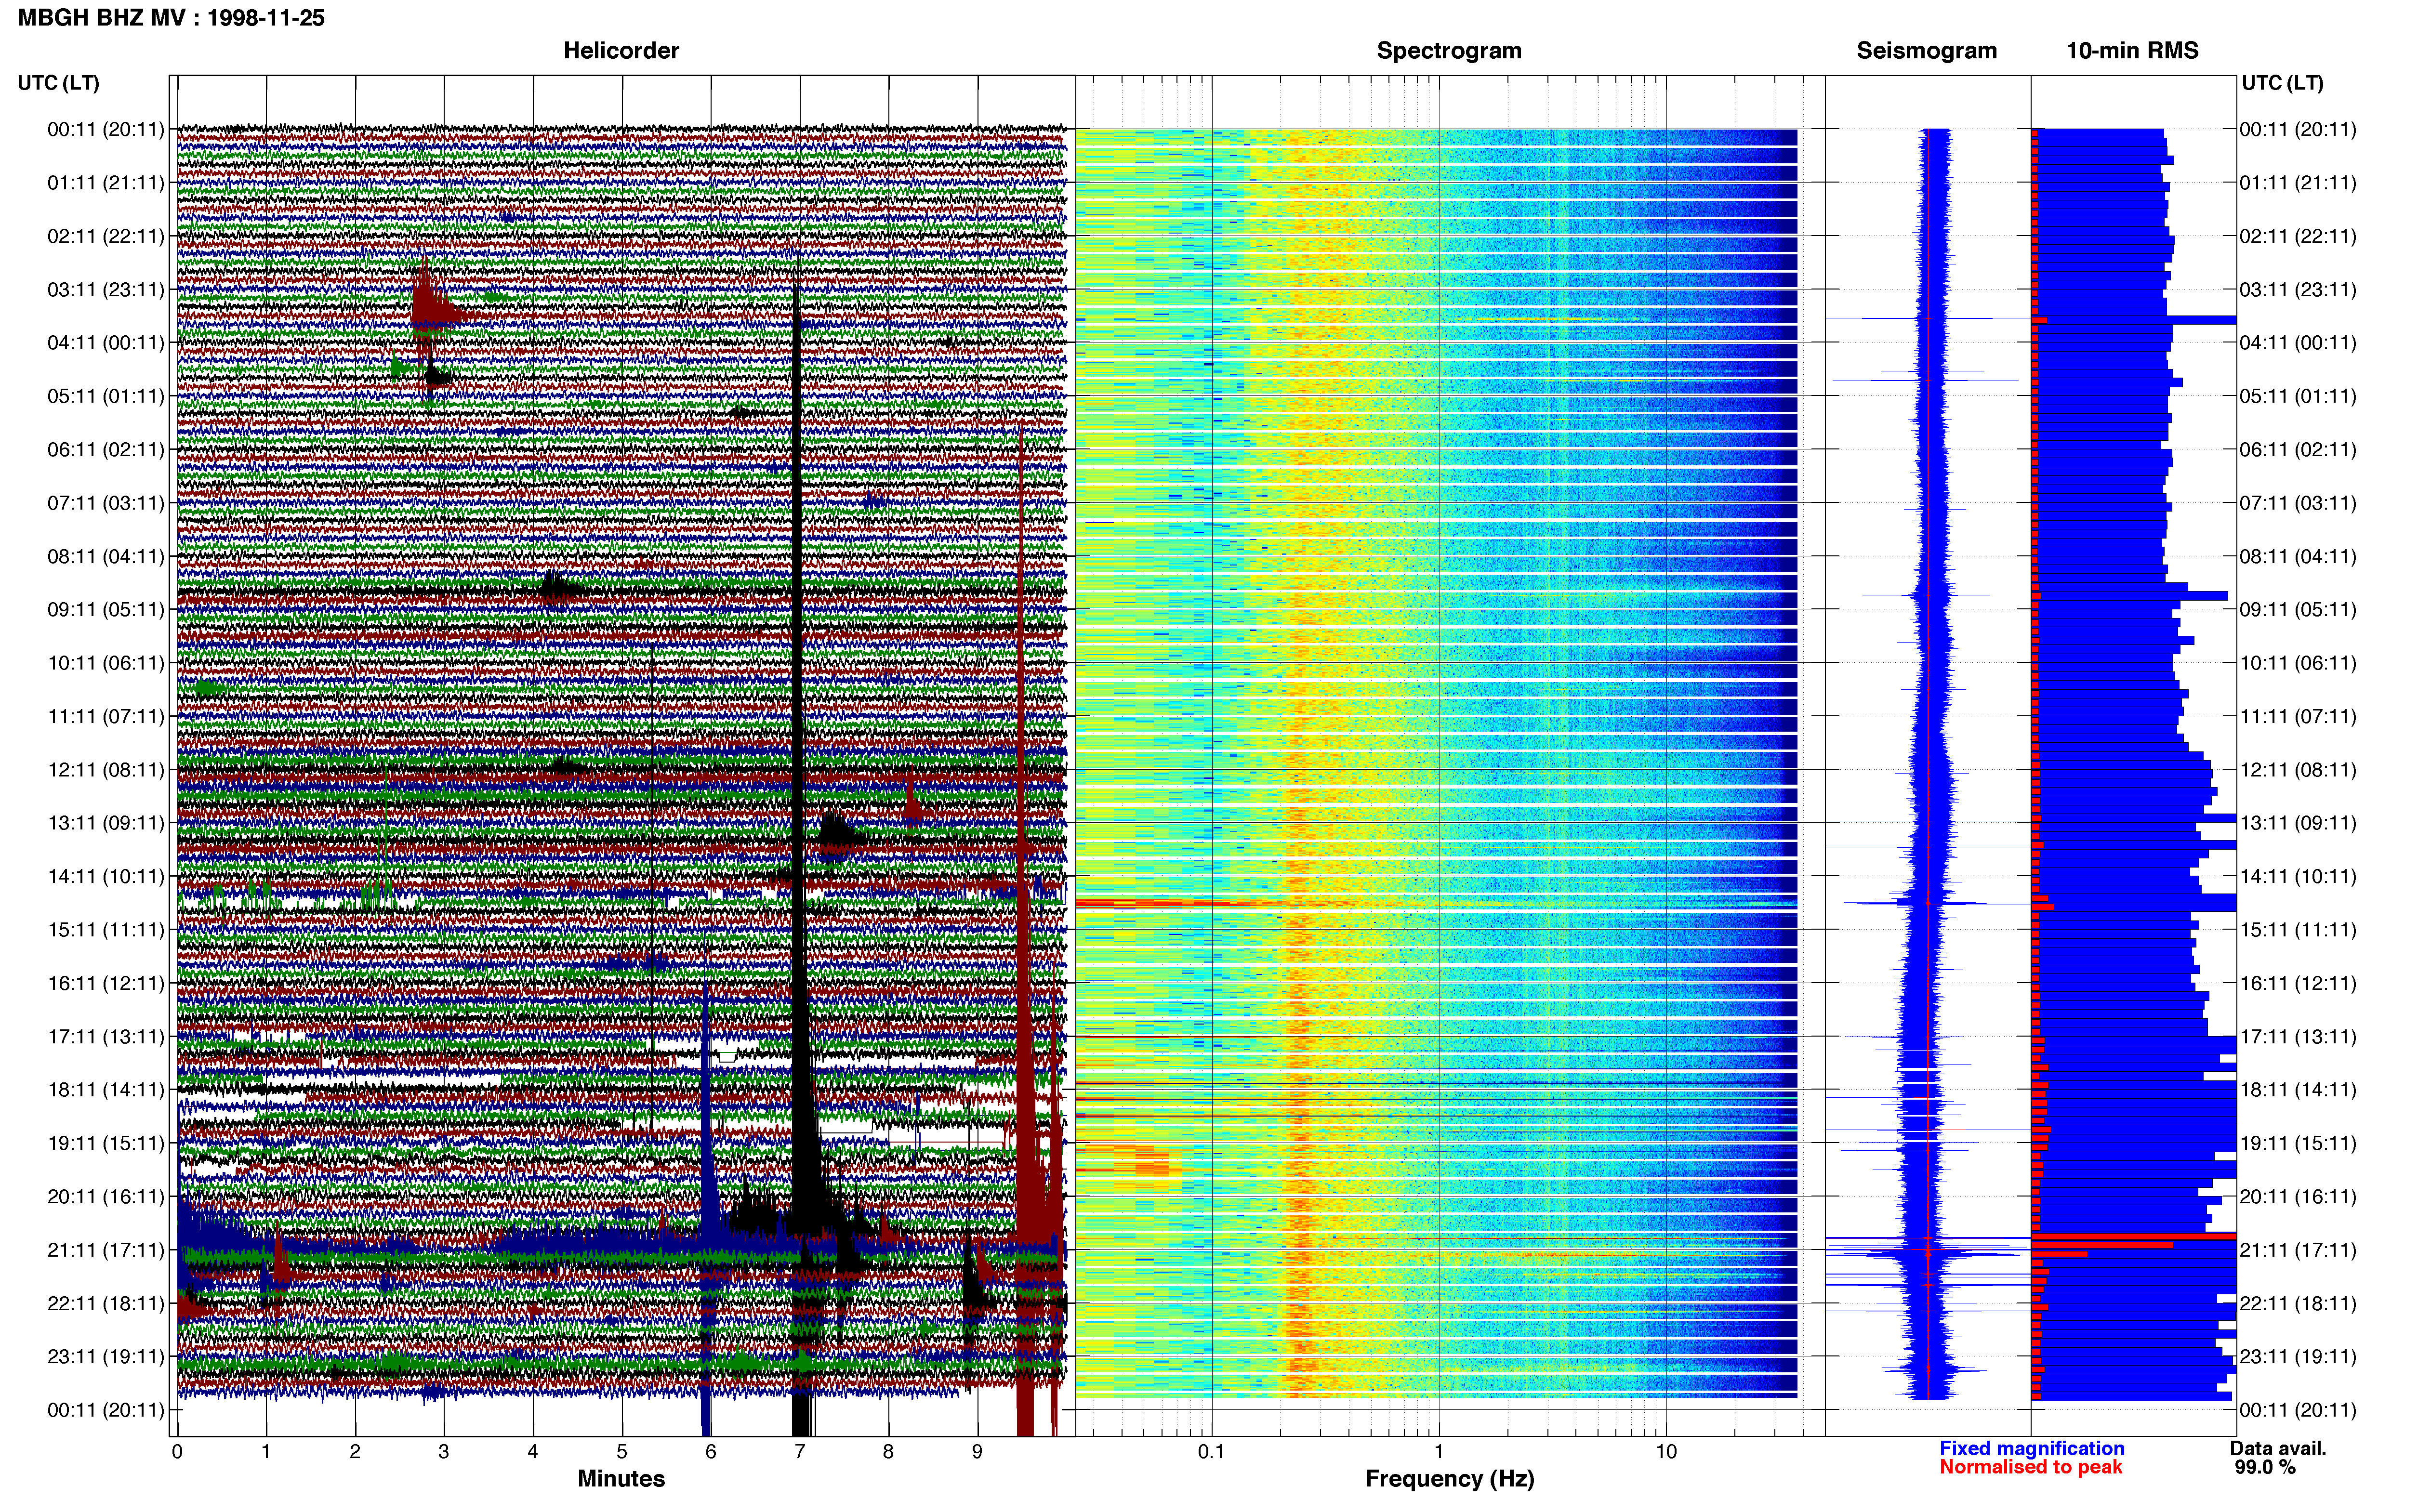Click the "0.1" frequency tick label
Image resolution: width=2418 pixels, height=1512 pixels.
tap(1211, 1451)
